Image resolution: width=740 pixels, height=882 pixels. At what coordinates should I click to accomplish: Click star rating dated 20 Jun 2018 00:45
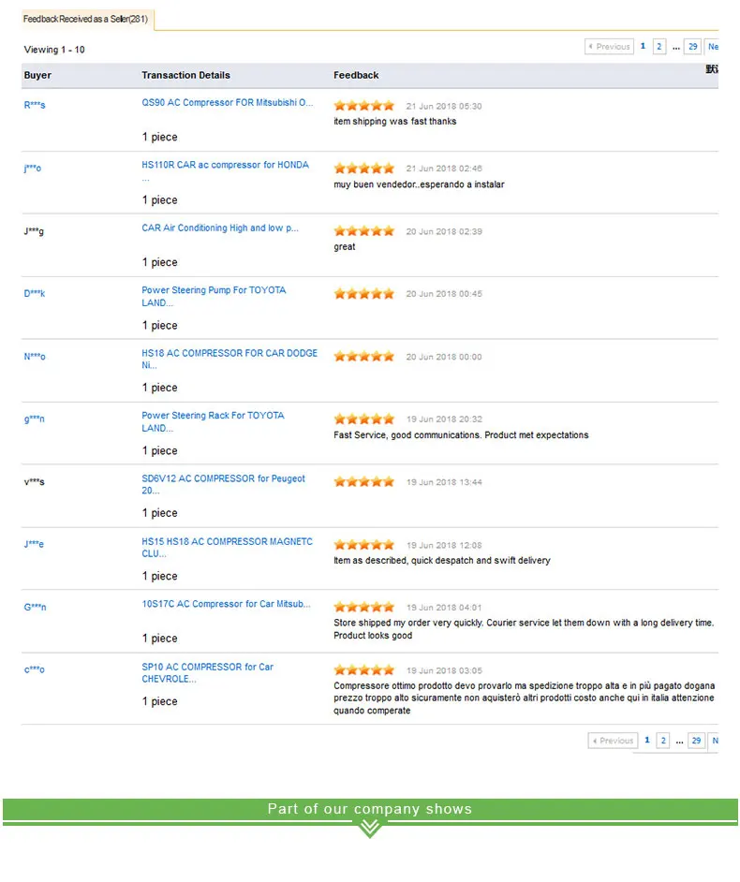pyautogui.click(x=364, y=294)
